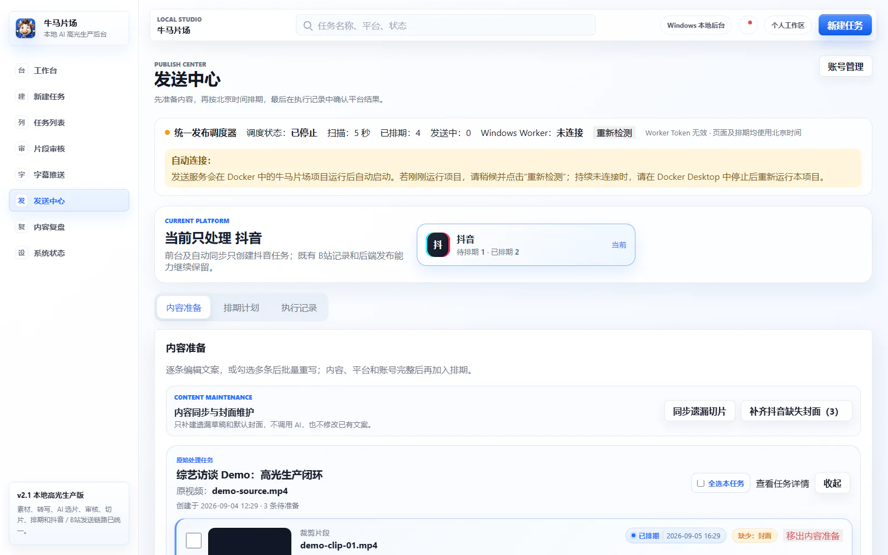Select the 抖音 platform card

click(526, 245)
